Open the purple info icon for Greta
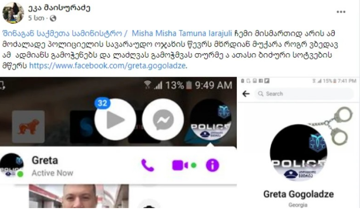 (212, 165)
